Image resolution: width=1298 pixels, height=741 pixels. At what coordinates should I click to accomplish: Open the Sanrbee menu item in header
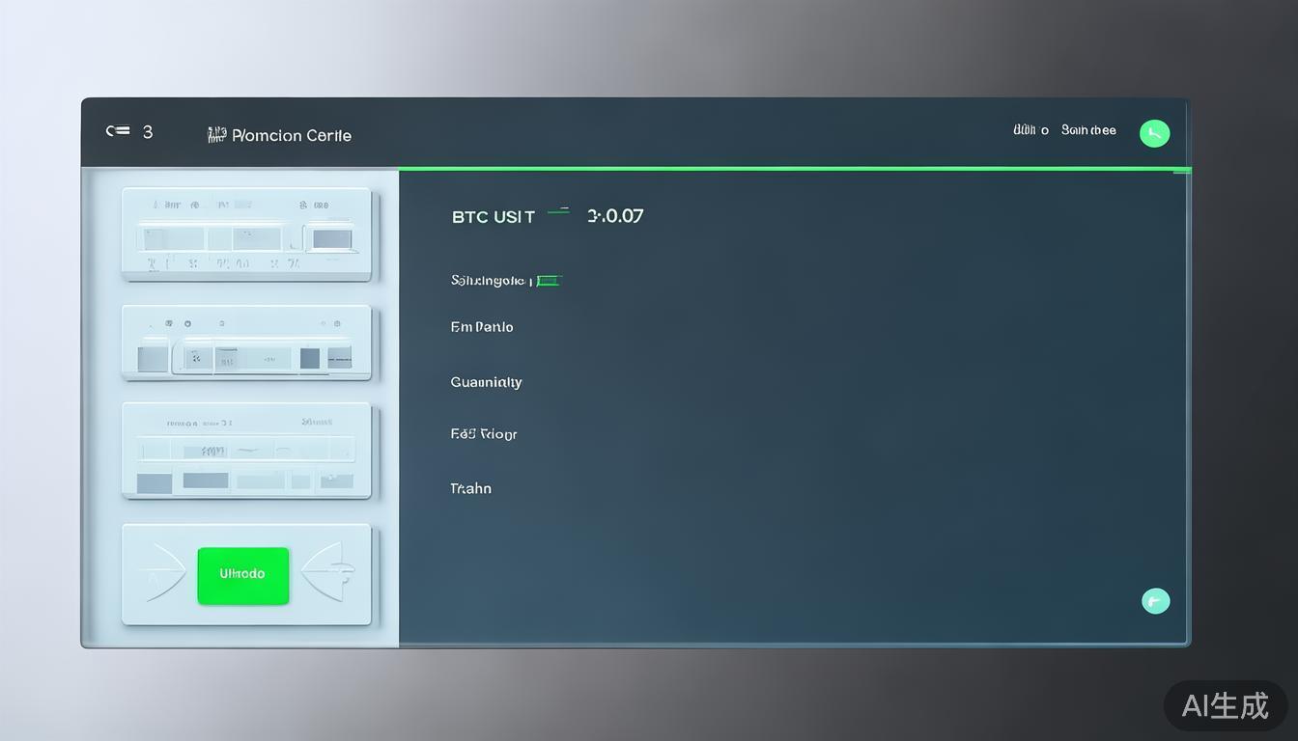[1088, 130]
